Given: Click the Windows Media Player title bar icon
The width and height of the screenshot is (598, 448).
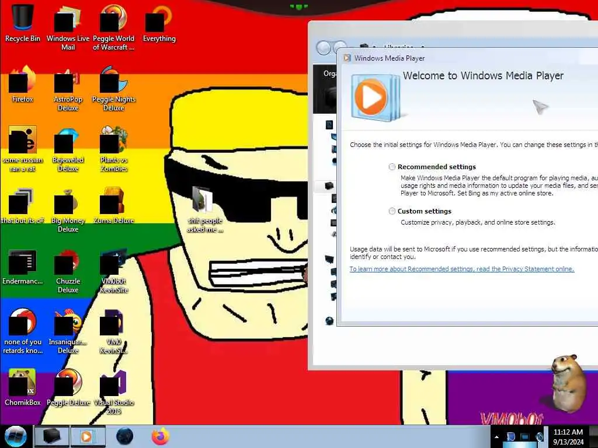Looking at the screenshot, I should coord(347,58).
